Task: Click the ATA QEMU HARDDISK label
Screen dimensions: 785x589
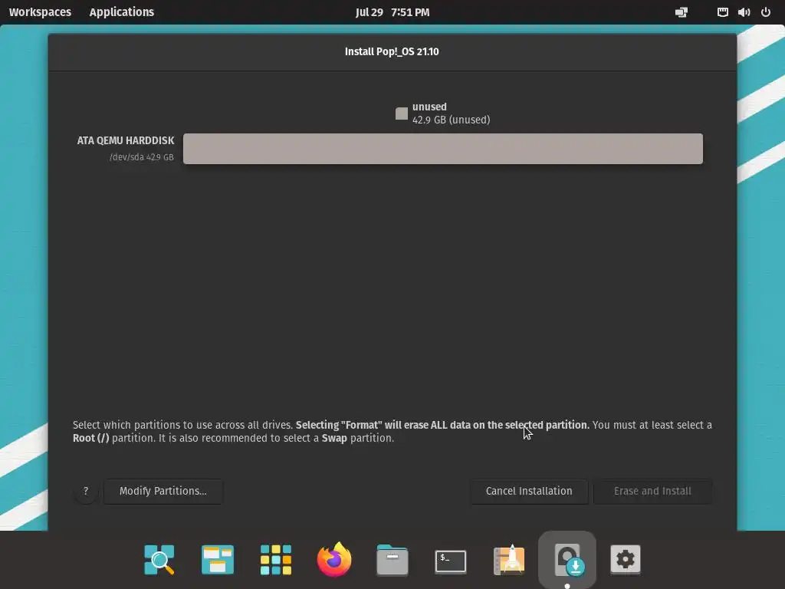Action: [126, 141]
